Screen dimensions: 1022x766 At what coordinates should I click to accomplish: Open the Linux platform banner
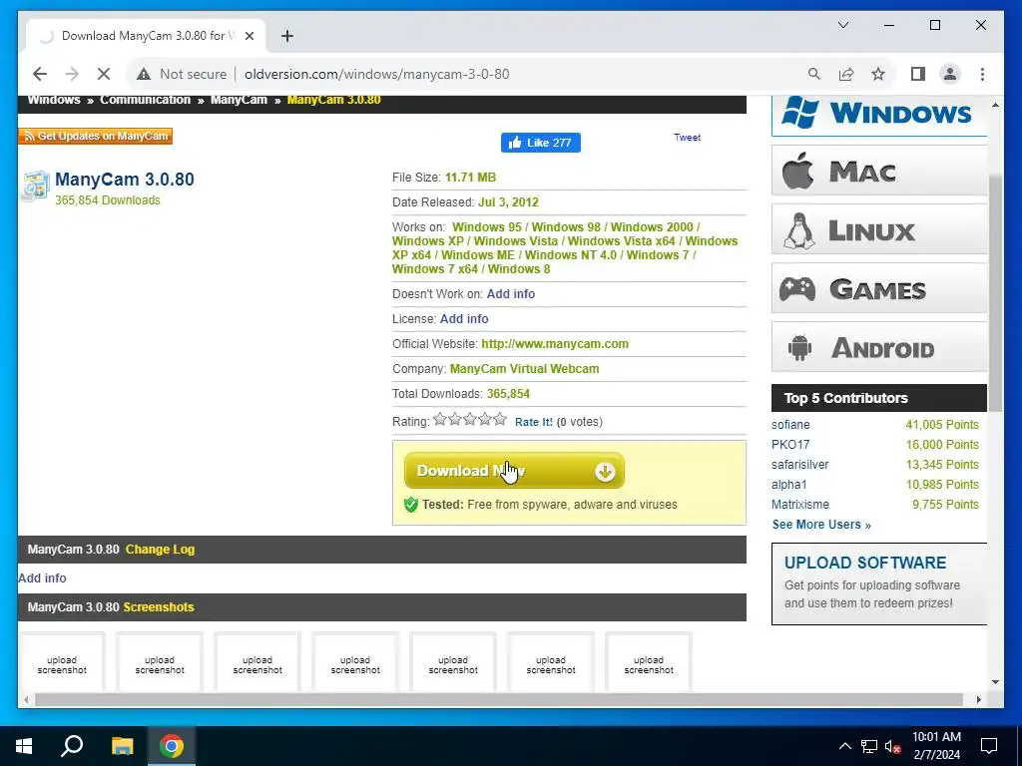coord(878,230)
